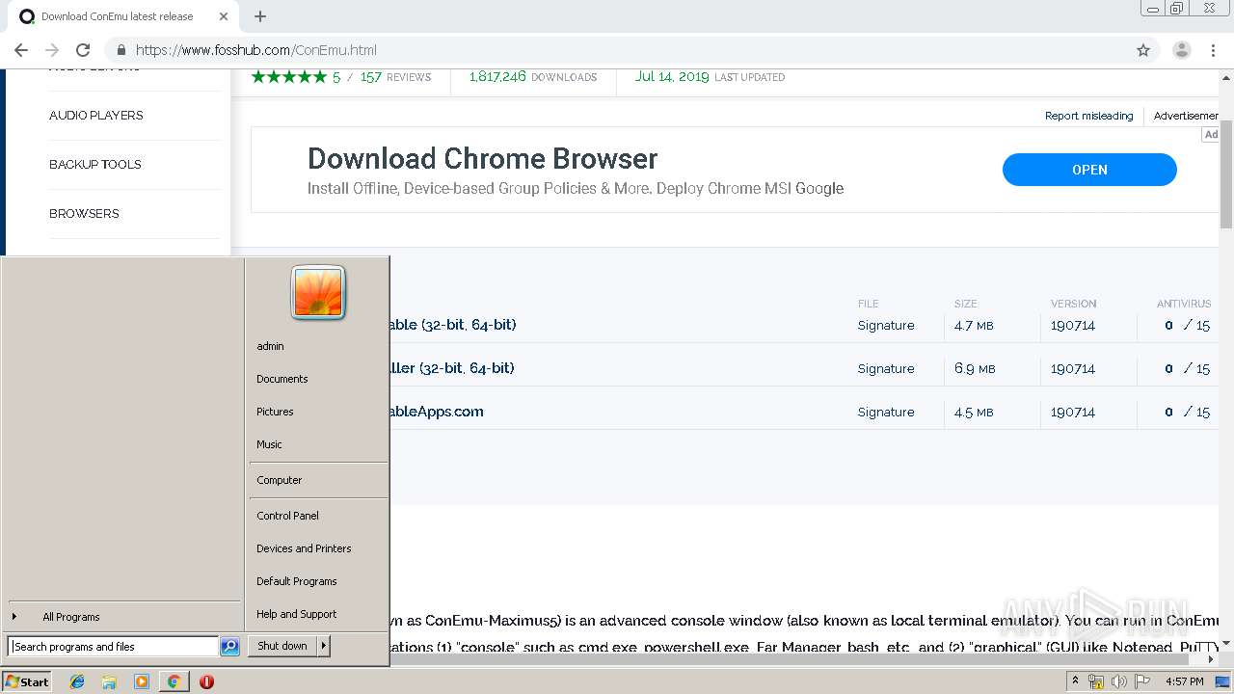Open Pictures from Start menu

click(x=318, y=412)
